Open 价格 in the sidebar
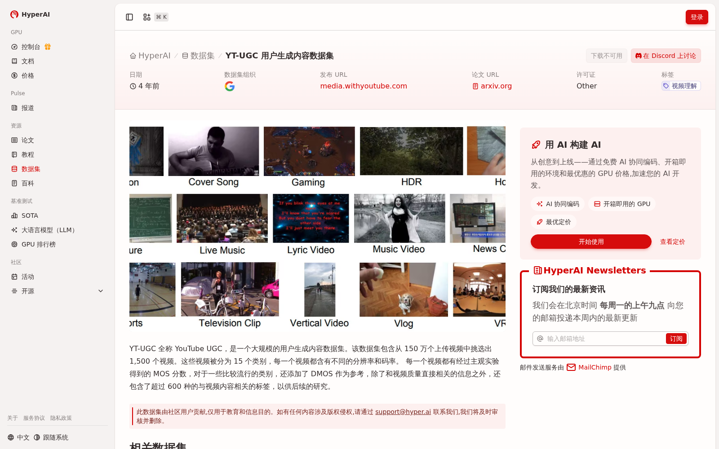The width and height of the screenshot is (719, 449). click(28, 75)
